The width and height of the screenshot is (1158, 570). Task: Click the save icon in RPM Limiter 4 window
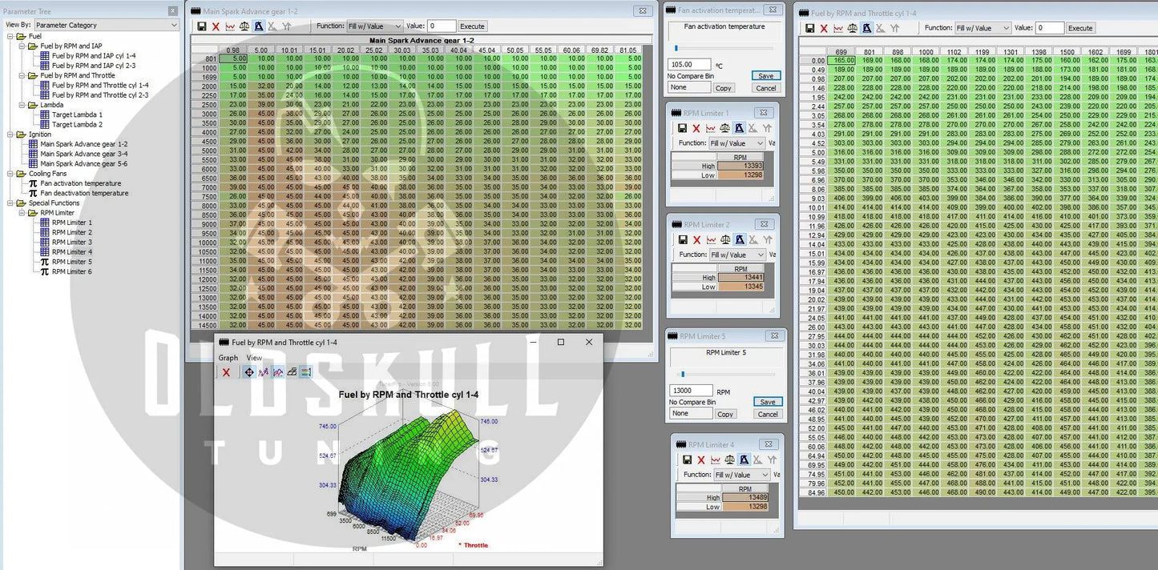click(x=687, y=460)
